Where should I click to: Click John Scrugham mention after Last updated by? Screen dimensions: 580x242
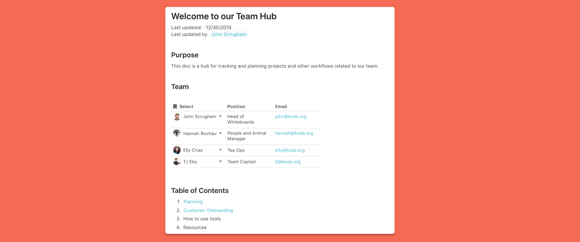click(x=229, y=34)
